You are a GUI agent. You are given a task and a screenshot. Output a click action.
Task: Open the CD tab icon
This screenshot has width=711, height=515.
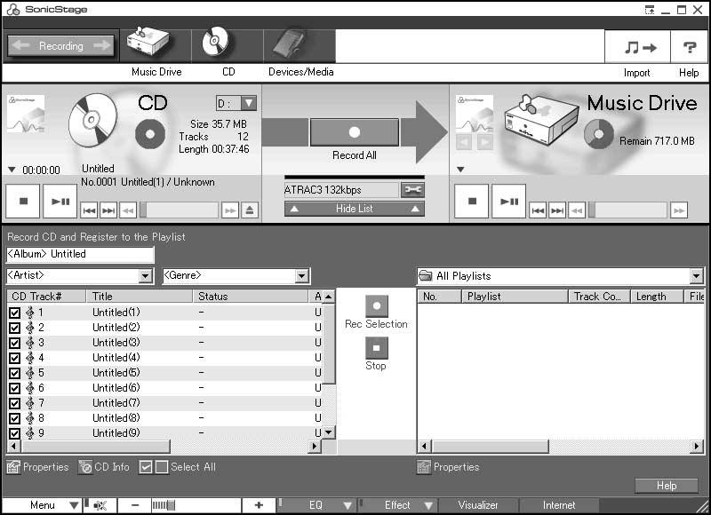click(x=215, y=42)
